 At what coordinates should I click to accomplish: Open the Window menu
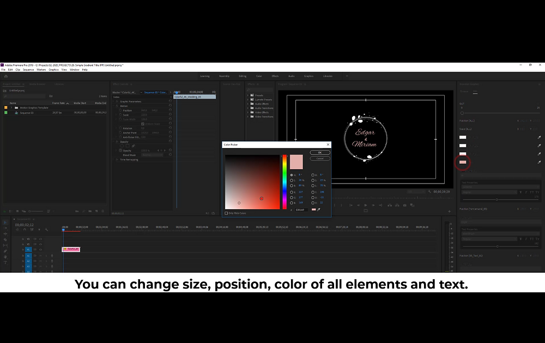click(74, 70)
